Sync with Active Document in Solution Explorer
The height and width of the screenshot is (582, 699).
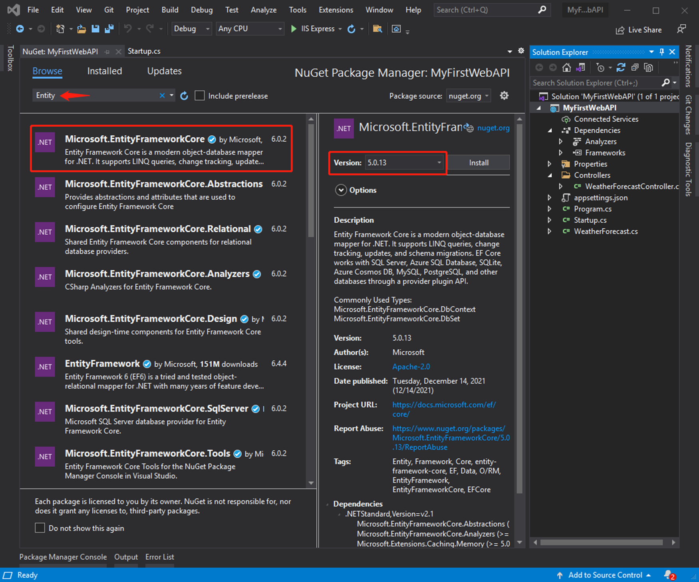pyautogui.click(x=621, y=67)
